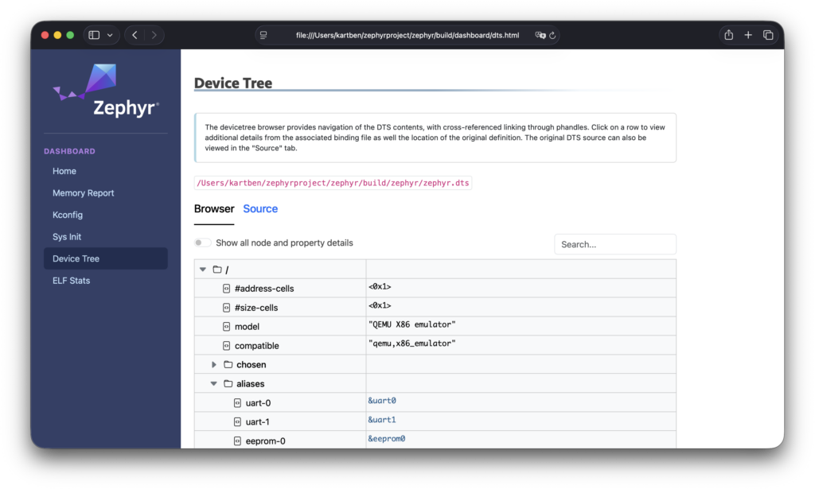Viewport: 815px width, 489px height.
Task: Follow the &uart0 phandle link
Action: click(x=382, y=401)
